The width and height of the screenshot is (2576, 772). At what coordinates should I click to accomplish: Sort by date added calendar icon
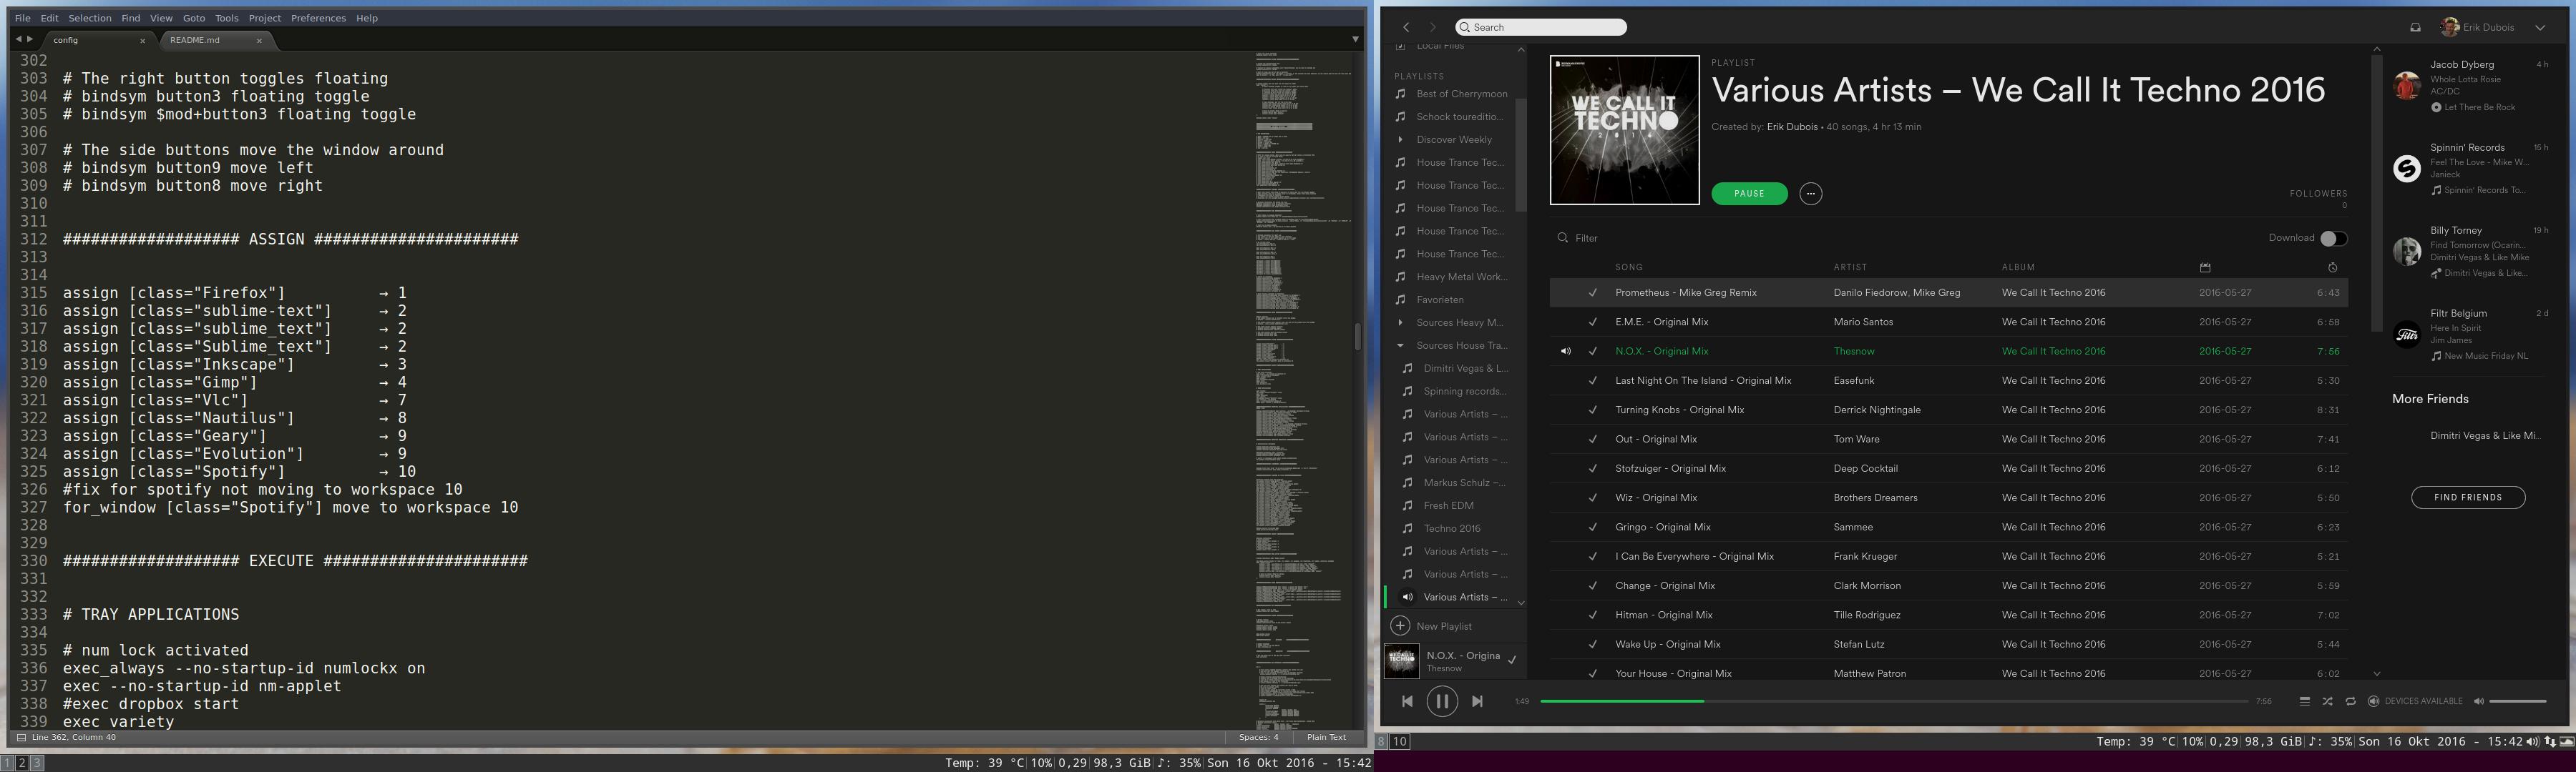point(2205,267)
